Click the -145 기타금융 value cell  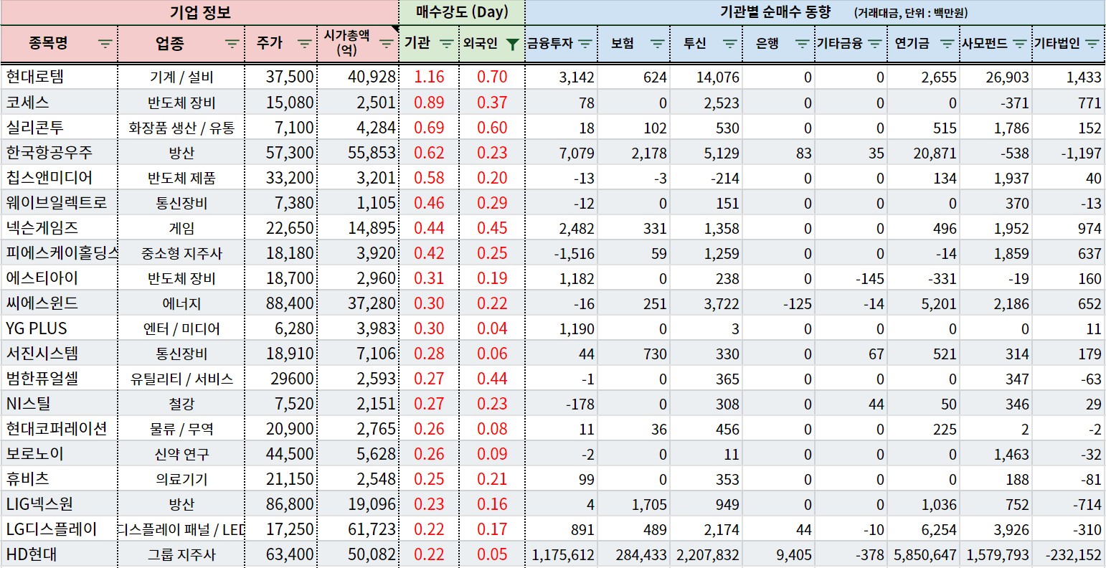pyautogui.click(x=851, y=278)
